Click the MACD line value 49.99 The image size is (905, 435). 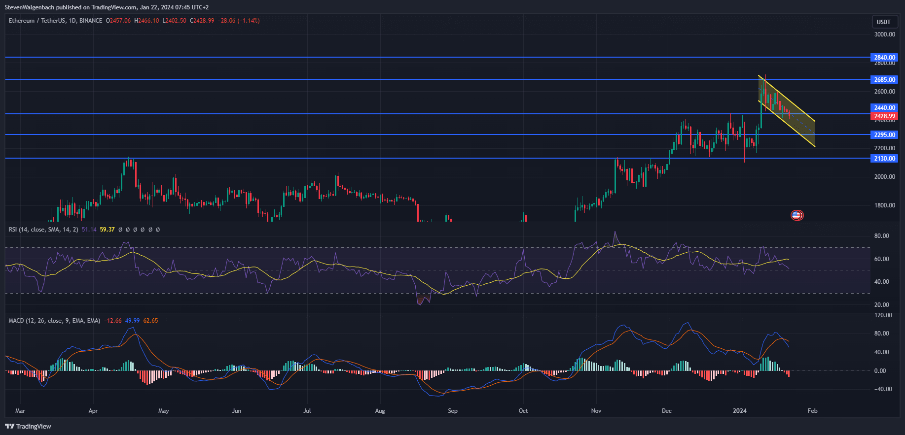(132, 321)
